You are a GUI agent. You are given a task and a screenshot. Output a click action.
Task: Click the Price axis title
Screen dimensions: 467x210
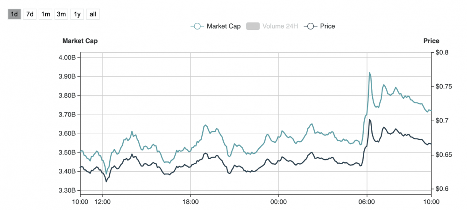tap(431, 41)
